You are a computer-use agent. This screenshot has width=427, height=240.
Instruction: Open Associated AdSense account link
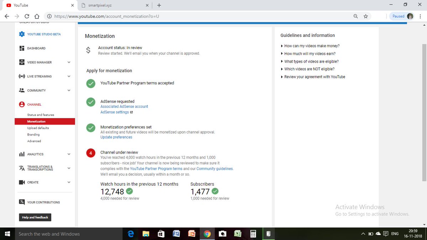click(124, 107)
